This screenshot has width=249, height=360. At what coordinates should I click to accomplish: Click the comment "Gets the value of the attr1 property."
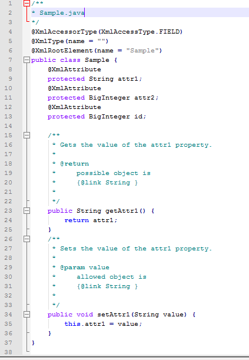pyautogui.click(x=136, y=145)
